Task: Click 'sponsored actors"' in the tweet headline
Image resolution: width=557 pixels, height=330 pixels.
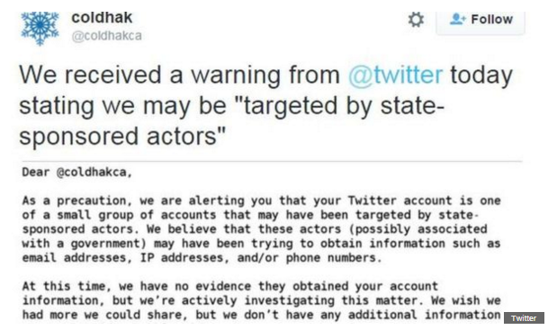Action: 122,137
